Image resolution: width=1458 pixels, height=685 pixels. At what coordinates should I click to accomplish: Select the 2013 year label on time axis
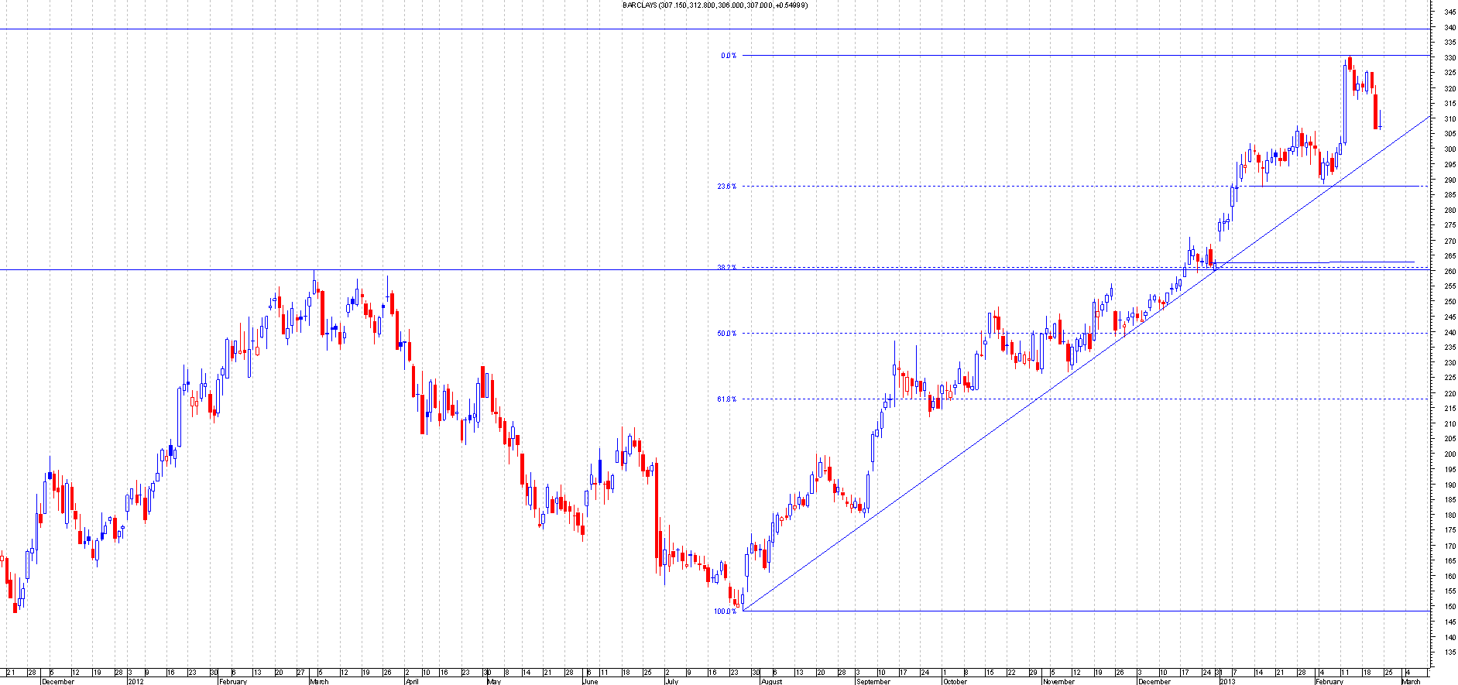click(1227, 682)
